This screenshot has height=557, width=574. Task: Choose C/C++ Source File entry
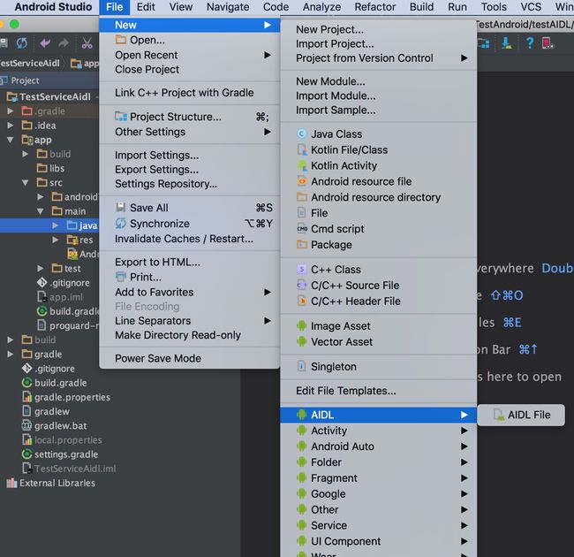point(379,285)
